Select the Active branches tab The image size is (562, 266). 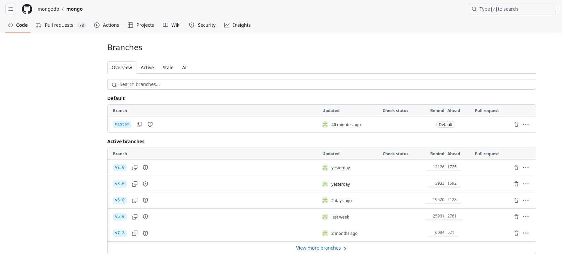click(147, 68)
